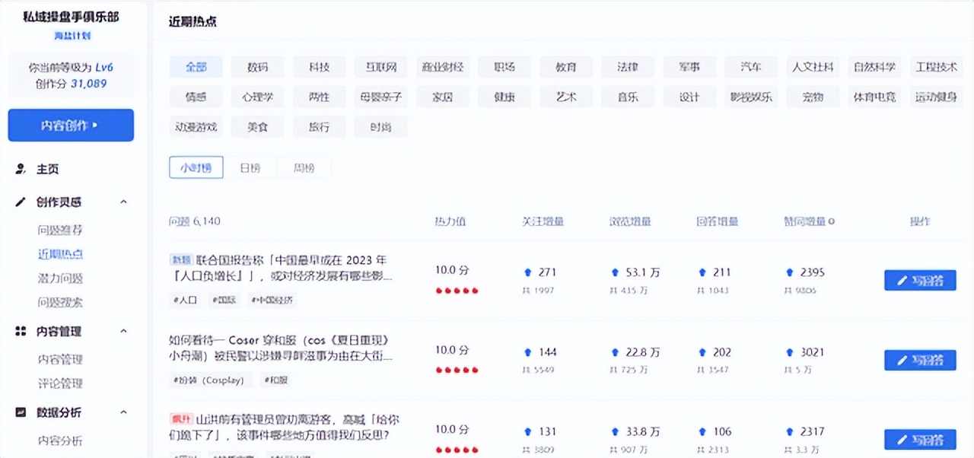Filter by 动漫游戏 category

click(196, 127)
